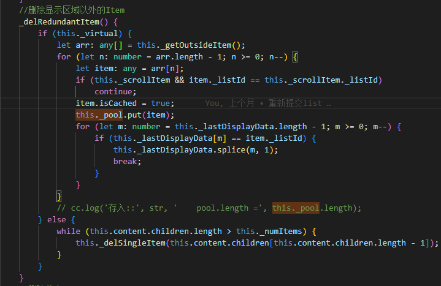The image size is (441, 286).
Task: Click 'n--' in outer for loop
Action: pos(276,57)
